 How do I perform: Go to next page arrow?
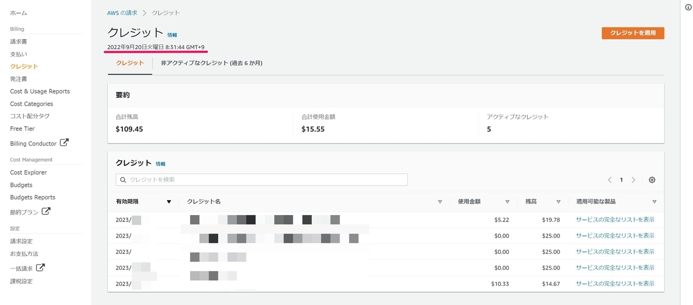(x=634, y=180)
